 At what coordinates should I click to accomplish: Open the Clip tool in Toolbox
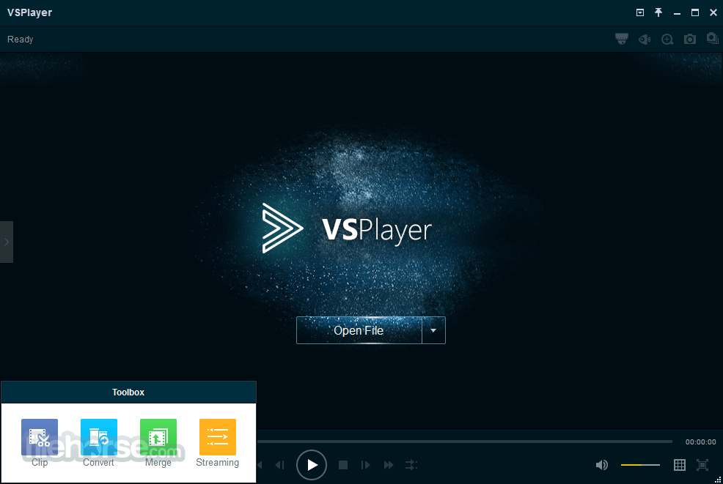coord(40,437)
